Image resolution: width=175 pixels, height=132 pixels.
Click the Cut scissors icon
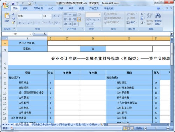pos(13,14)
